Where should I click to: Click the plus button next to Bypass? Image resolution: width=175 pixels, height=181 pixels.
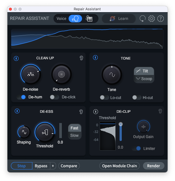coord(53,166)
